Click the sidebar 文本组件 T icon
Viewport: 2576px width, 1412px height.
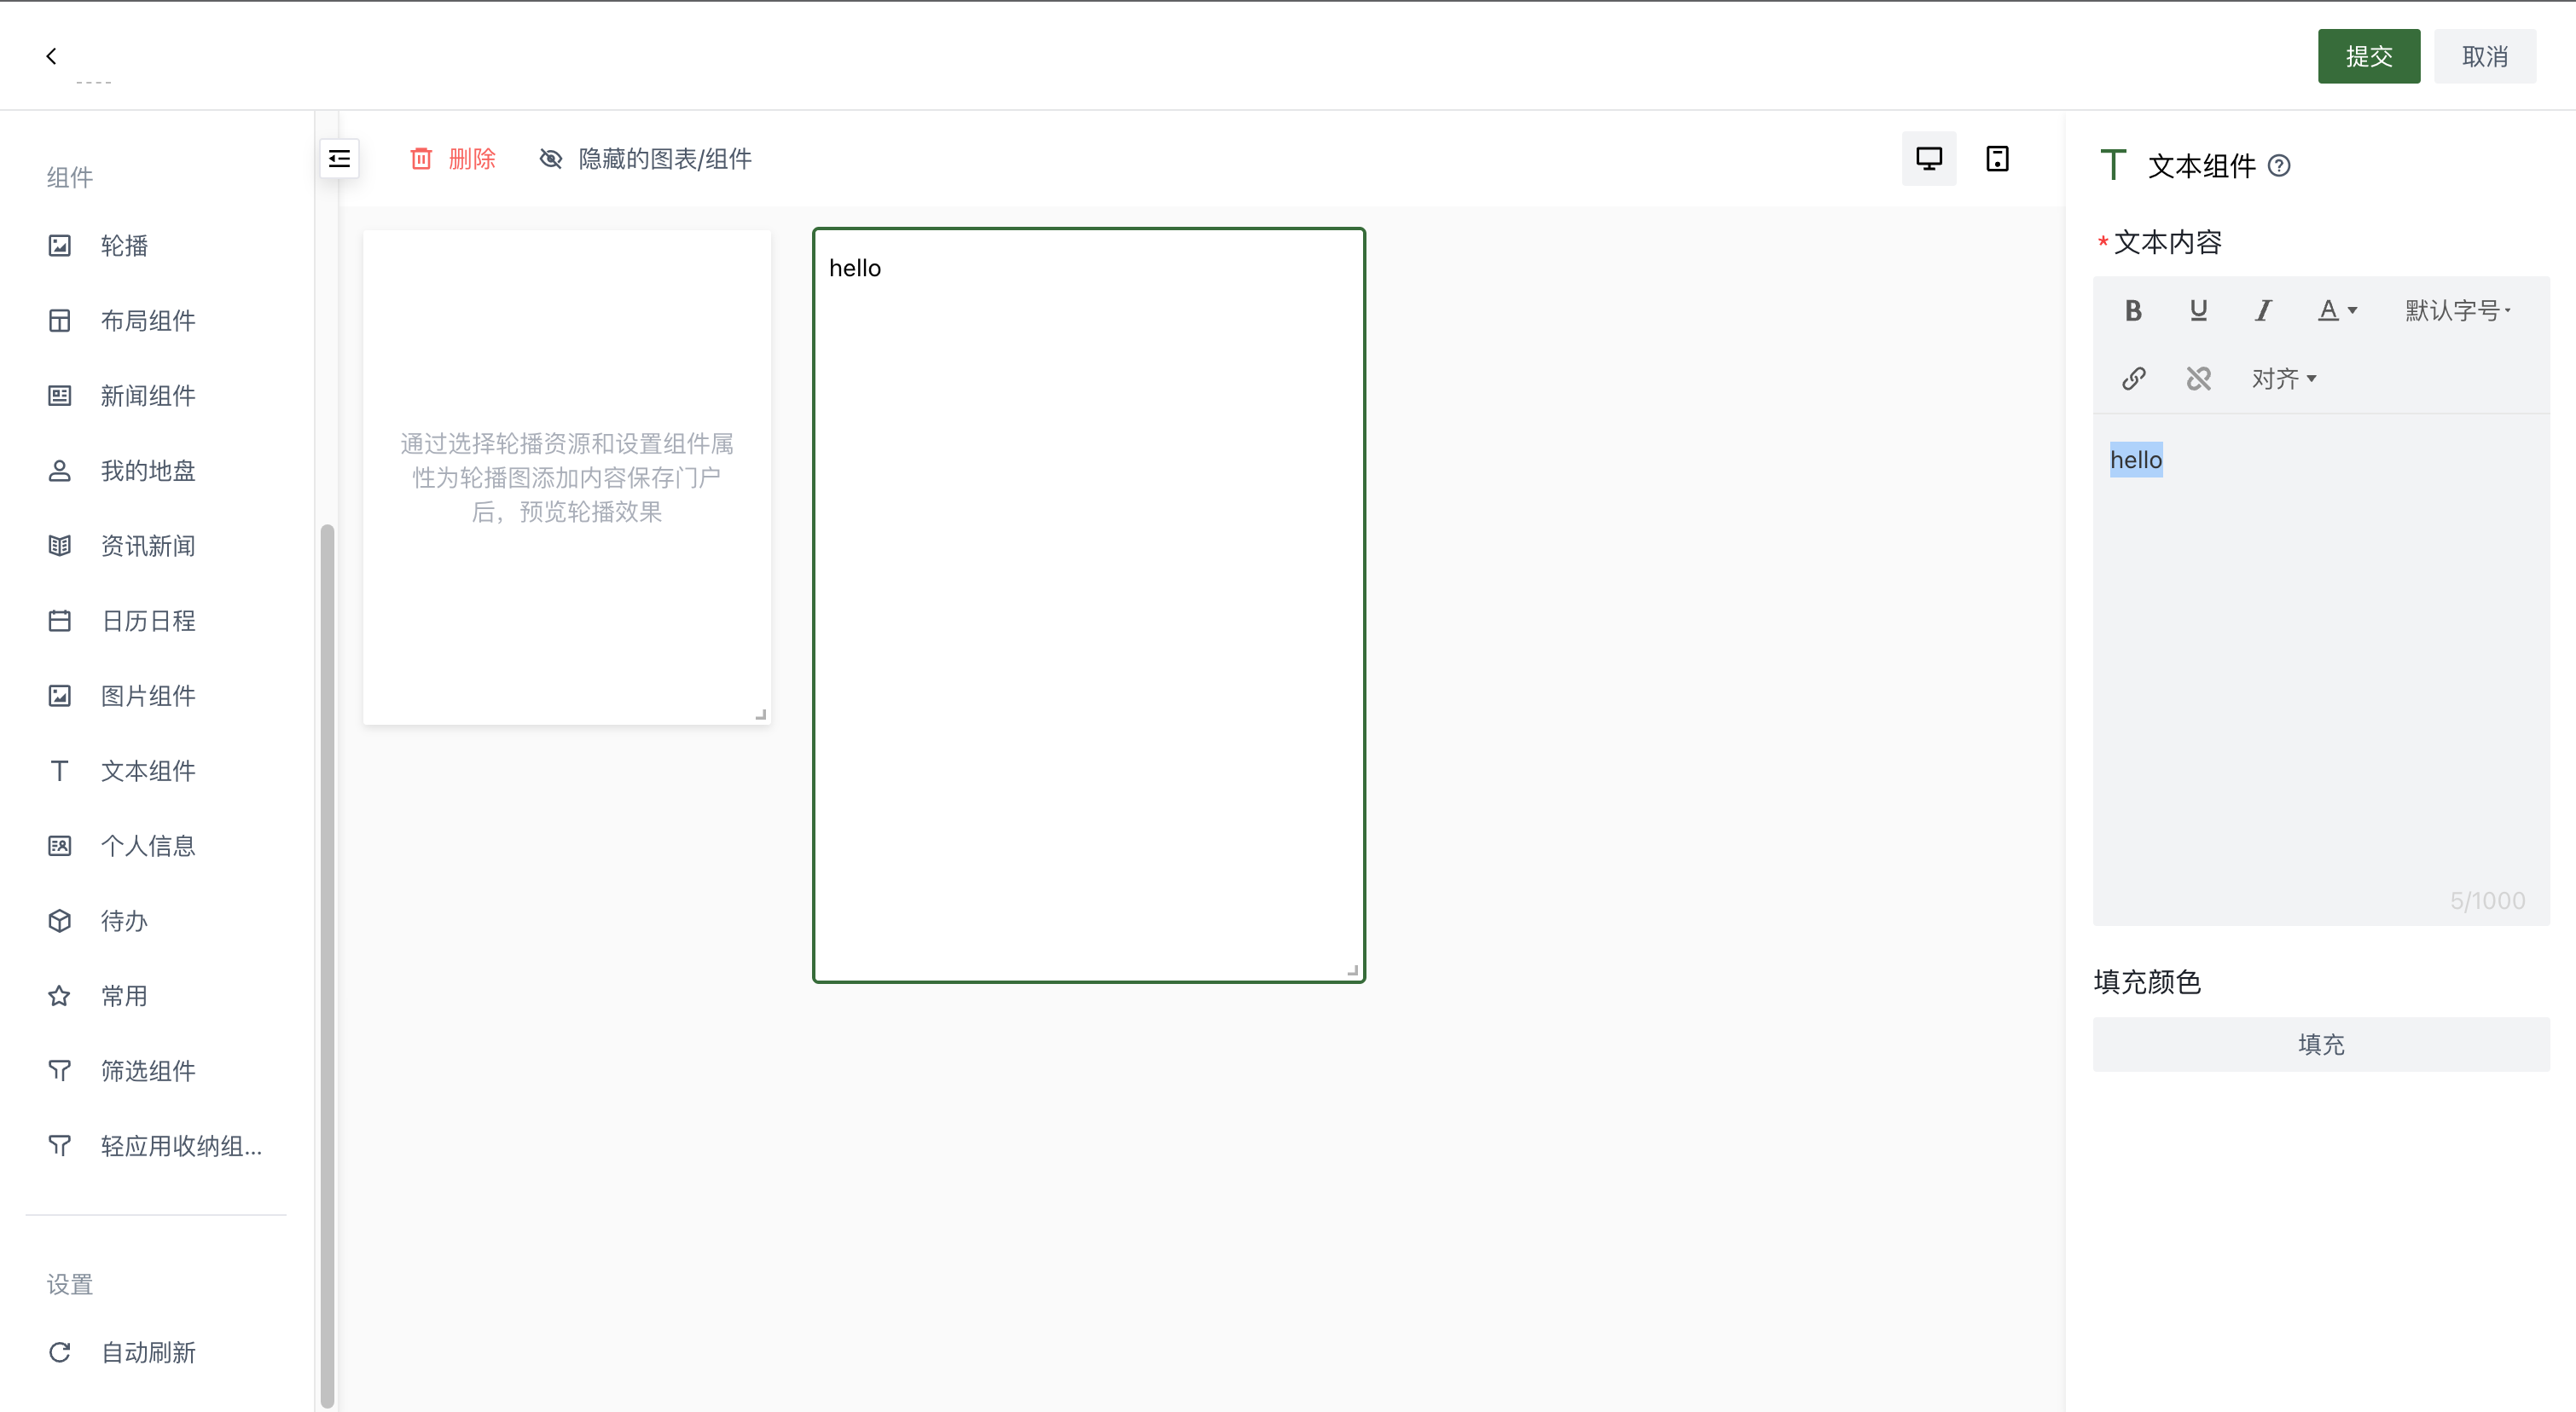[60, 771]
